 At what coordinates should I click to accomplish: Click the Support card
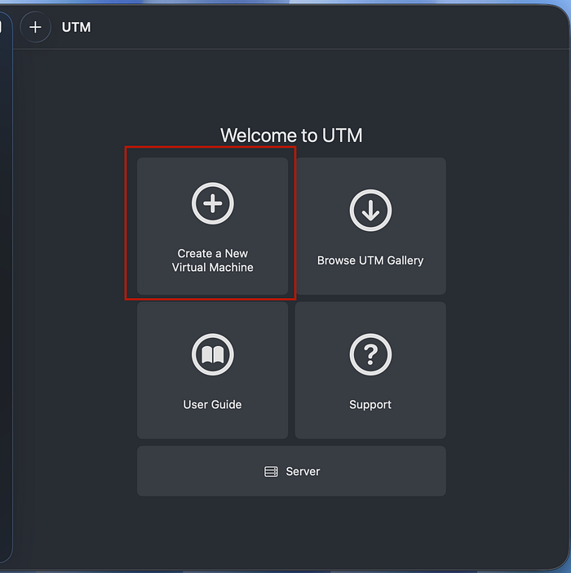[x=370, y=371]
